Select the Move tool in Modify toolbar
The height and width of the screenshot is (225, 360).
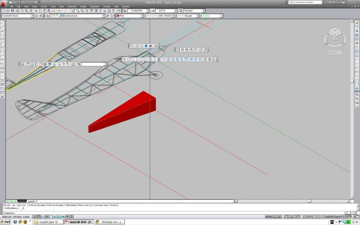[x=357, y=43]
